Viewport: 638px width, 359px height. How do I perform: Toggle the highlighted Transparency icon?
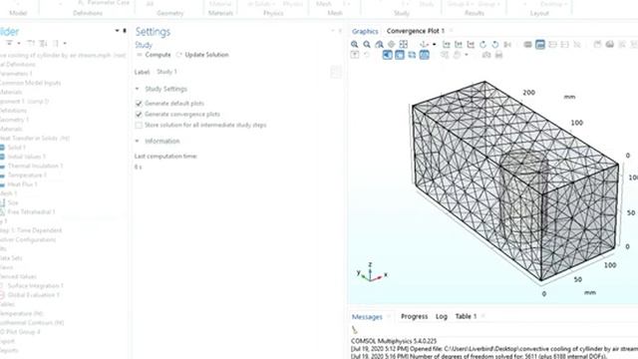[400, 55]
